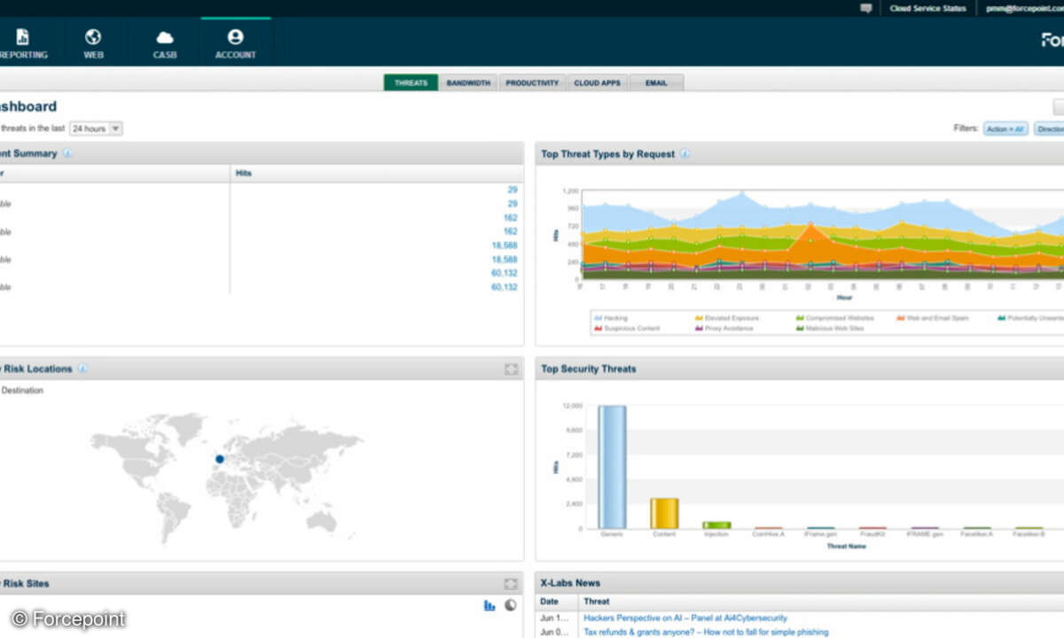Screen dimensions: 1064x638
Task: Show info for Top Threat Types by Request
Action: pyautogui.click(x=685, y=153)
